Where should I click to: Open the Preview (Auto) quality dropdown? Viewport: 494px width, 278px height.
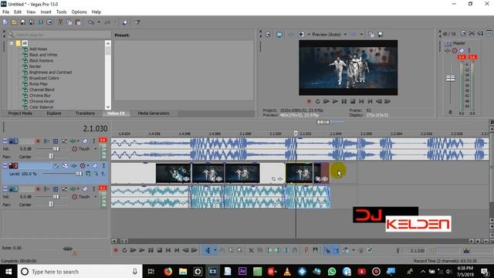point(345,34)
